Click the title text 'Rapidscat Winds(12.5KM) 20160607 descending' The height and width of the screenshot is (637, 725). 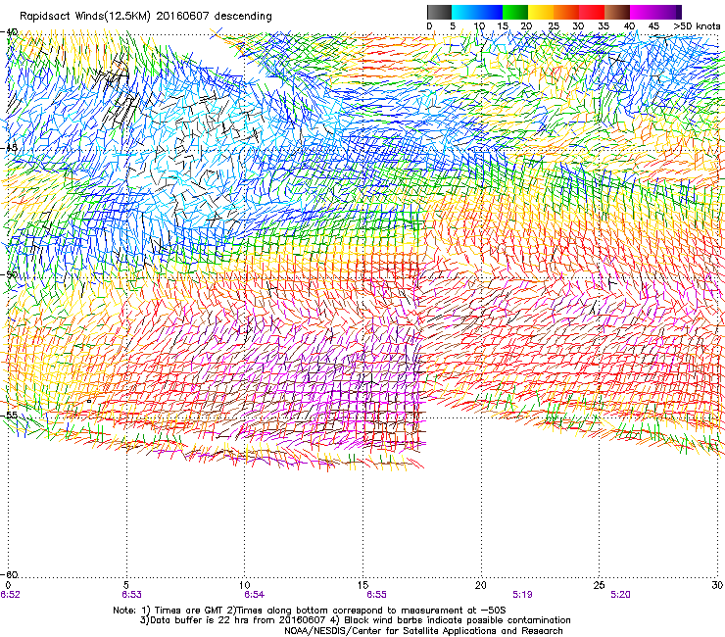[x=146, y=16]
